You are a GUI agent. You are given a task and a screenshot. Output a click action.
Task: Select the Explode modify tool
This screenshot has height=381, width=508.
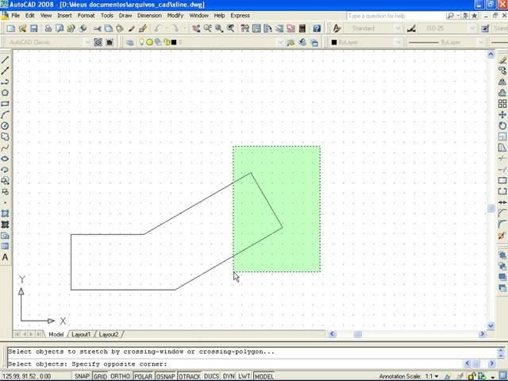click(502, 236)
